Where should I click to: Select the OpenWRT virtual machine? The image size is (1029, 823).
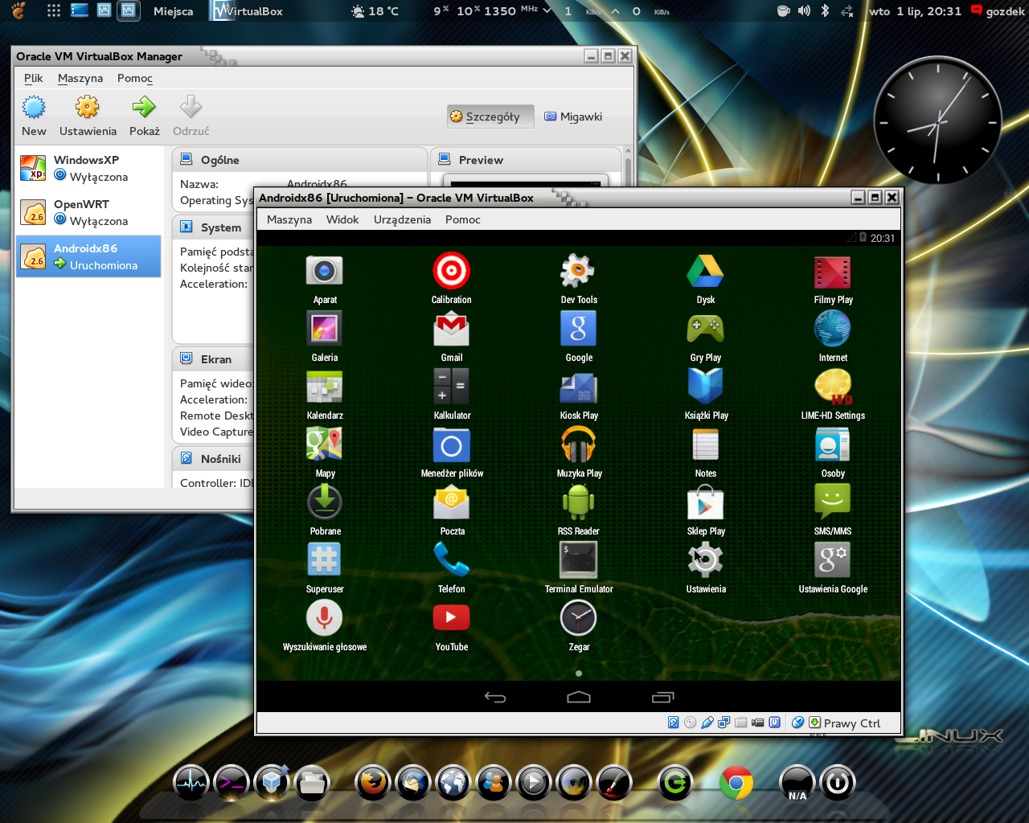click(88, 212)
